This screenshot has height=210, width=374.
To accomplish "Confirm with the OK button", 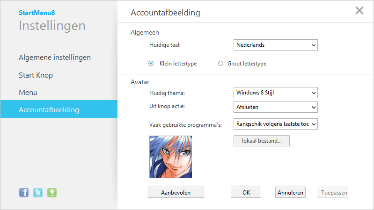I will point(246,192).
